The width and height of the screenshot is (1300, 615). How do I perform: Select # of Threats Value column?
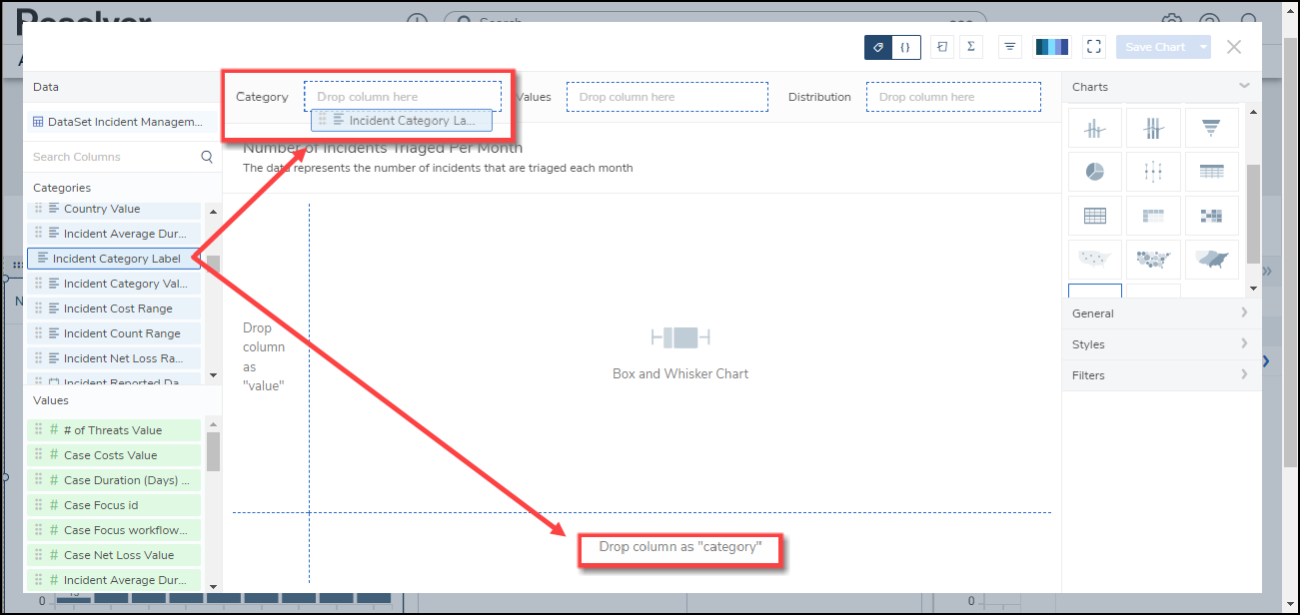pos(114,430)
